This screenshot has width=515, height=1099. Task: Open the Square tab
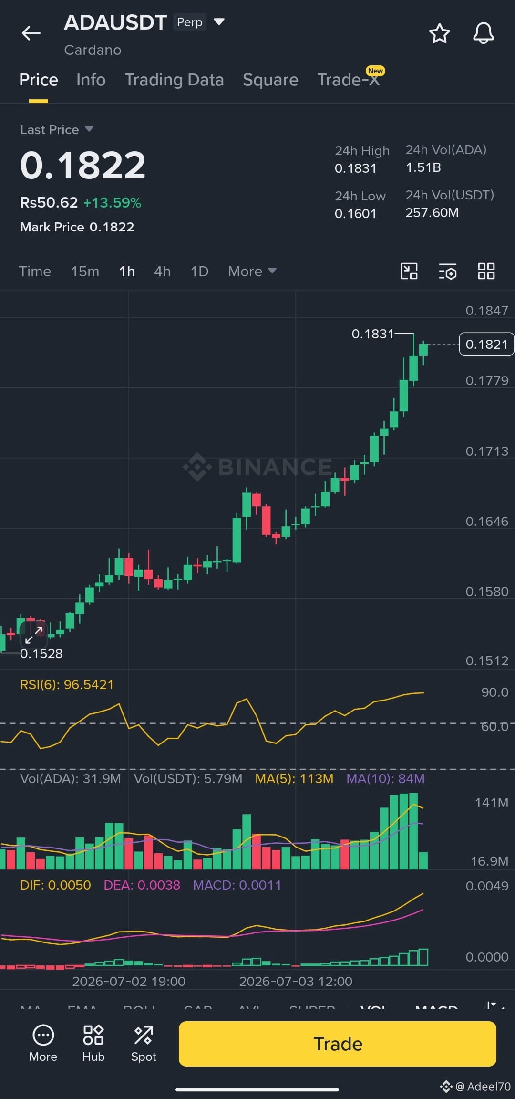tap(270, 80)
